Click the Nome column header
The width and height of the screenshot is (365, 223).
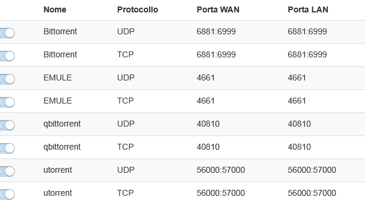[x=55, y=9]
